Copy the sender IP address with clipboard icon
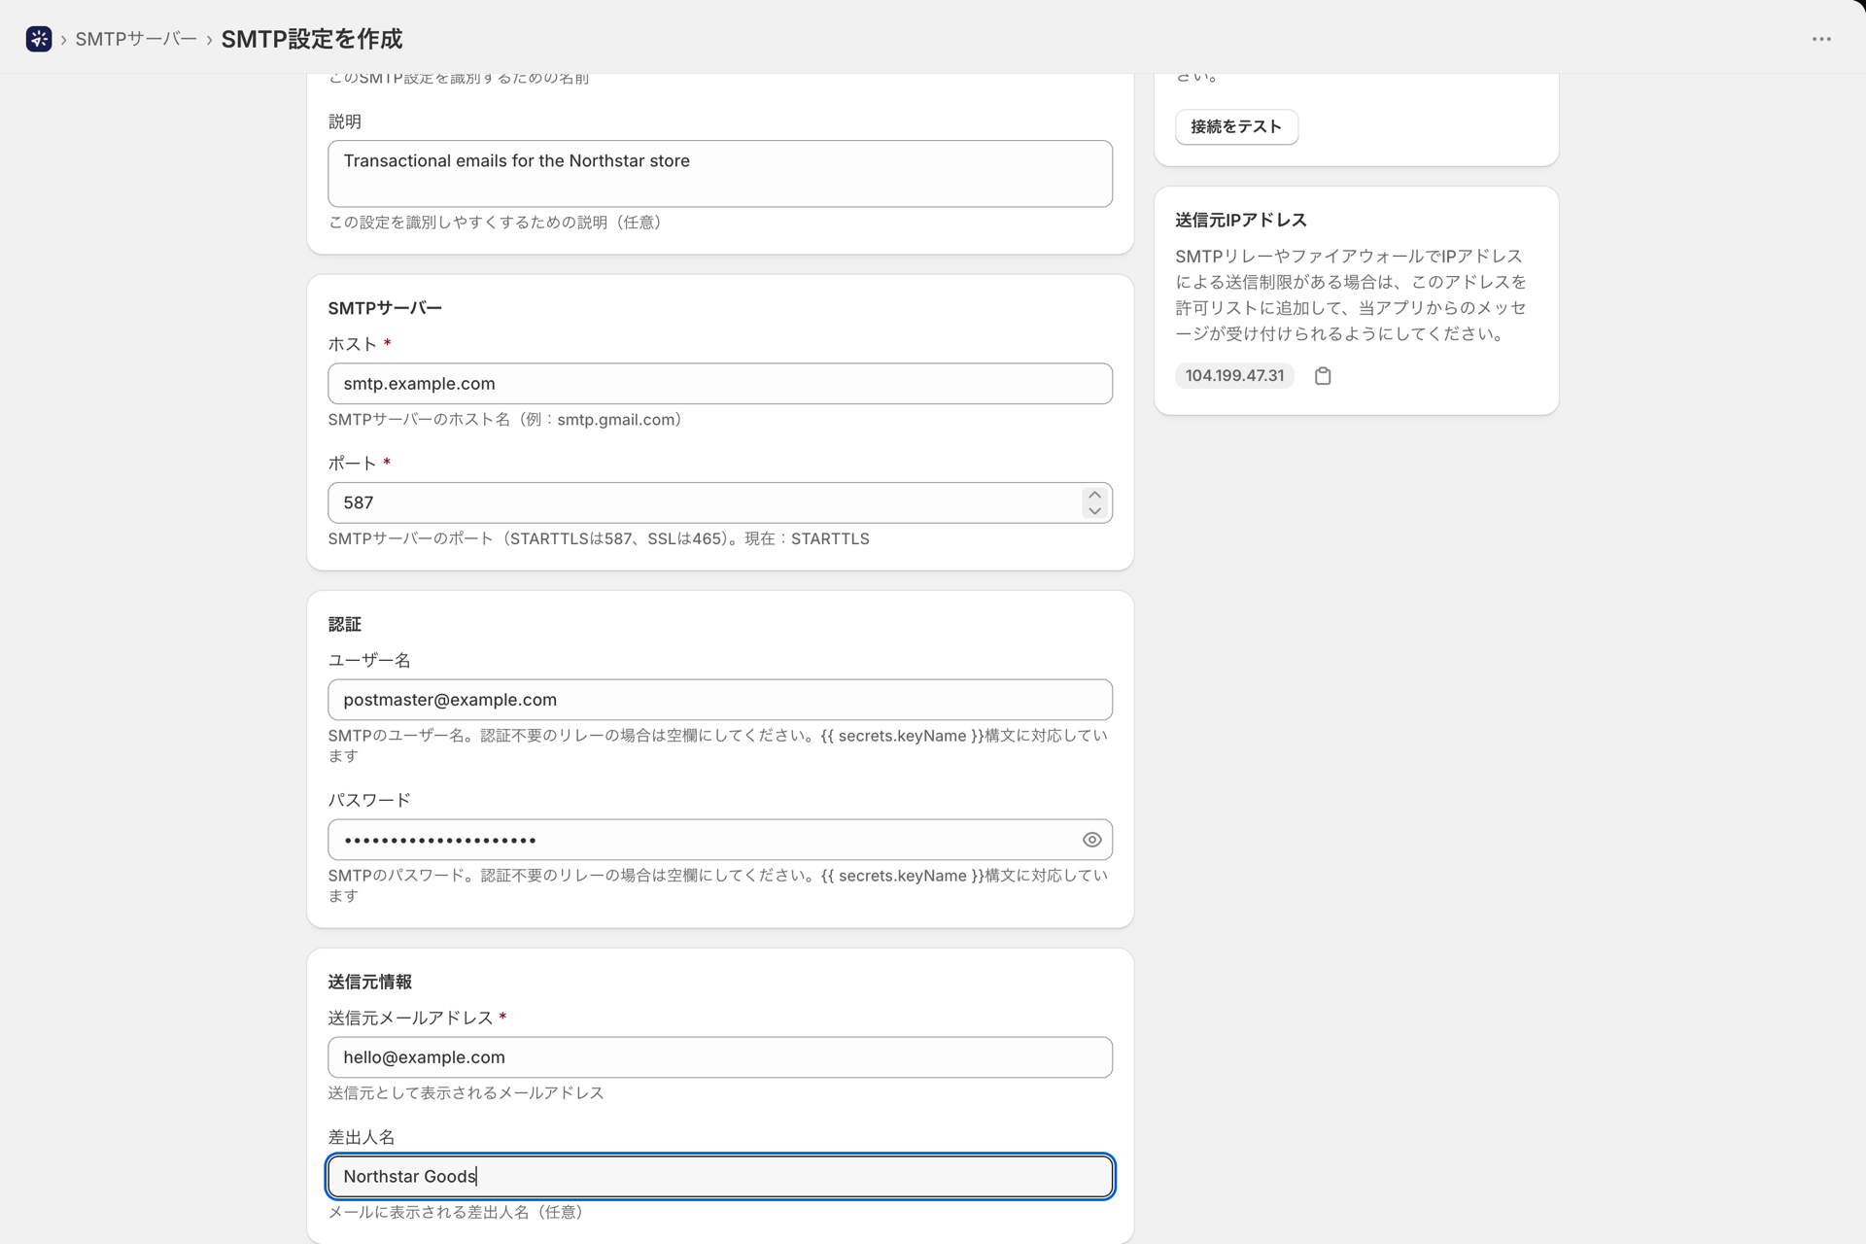The image size is (1866, 1244). pyautogui.click(x=1323, y=376)
